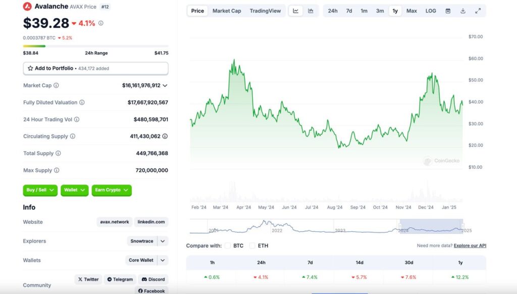Click the $480,598,701 trading volume value
The width and height of the screenshot is (517, 294).
(150, 119)
